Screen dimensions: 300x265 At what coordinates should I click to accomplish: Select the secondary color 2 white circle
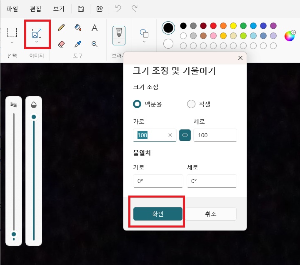pyautogui.click(x=168, y=44)
